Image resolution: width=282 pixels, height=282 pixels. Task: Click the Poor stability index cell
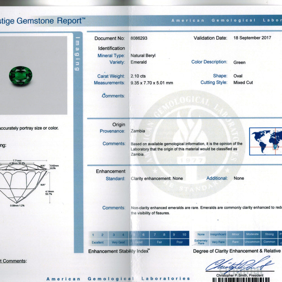[179, 242]
